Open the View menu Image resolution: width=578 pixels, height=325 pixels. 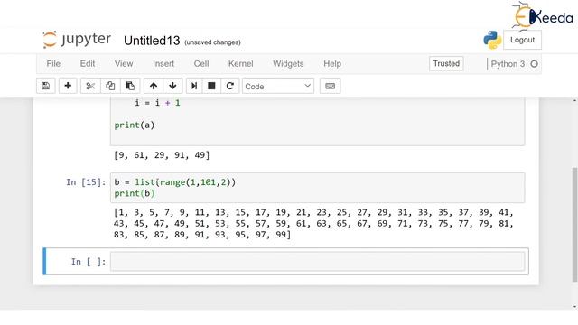124,64
